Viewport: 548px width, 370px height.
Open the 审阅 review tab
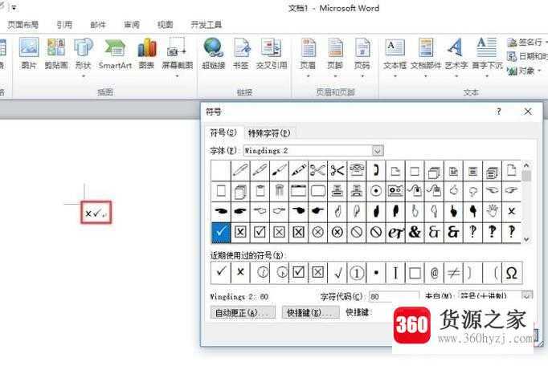tap(132, 24)
